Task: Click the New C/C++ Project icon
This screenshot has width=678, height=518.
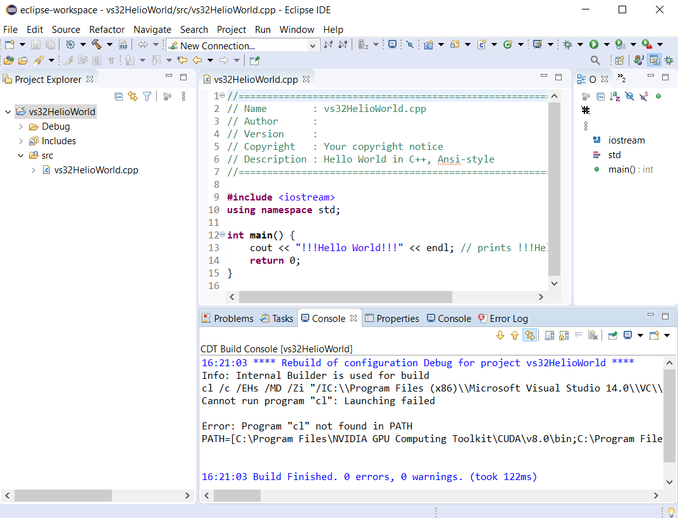Action: 429,44
